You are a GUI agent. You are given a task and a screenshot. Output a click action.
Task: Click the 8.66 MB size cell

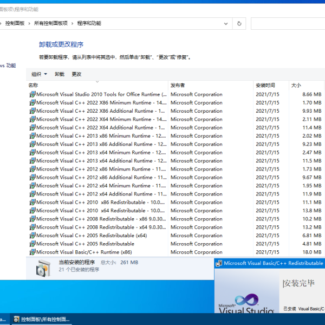(312, 94)
